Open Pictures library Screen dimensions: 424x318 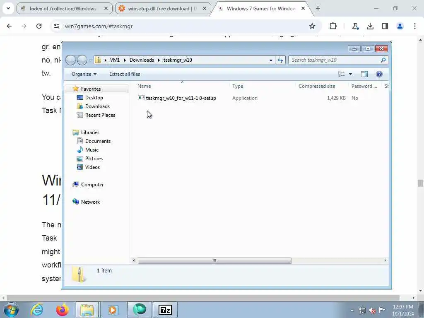94,159
